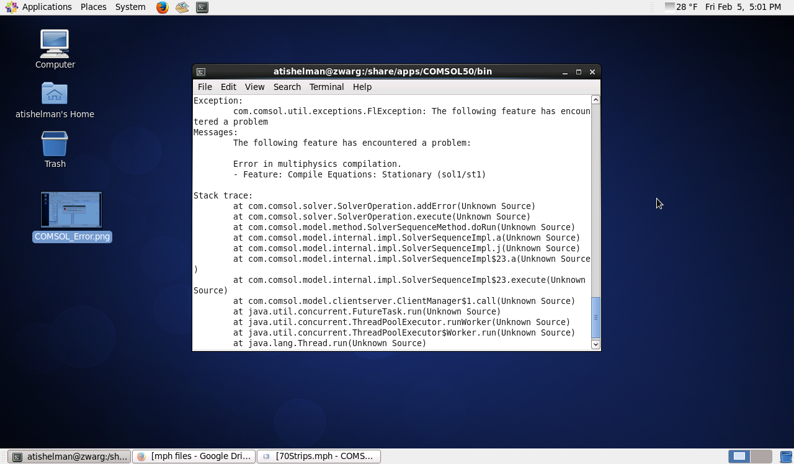
Task: Switch to 70Strips.mph COMSOL taskbar window
Action: click(x=318, y=457)
